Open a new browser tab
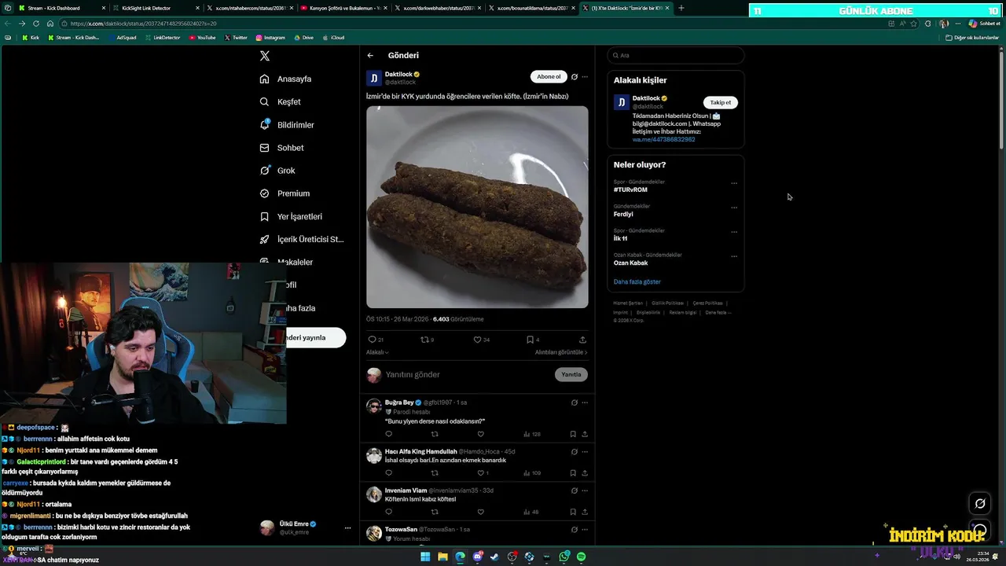Image resolution: width=1006 pixels, height=566 pixels. tap(681, 8)
